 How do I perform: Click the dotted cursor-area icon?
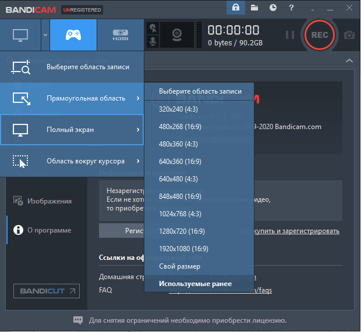[20, 162]
